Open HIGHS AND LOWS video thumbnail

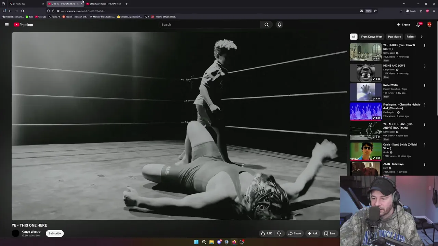[x=365, y=72]
